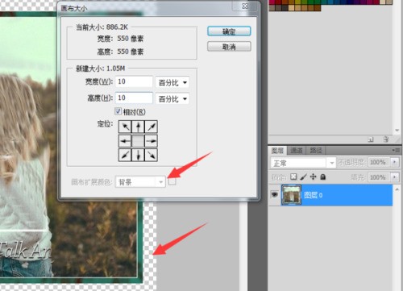Image resolution: width=403 pixels, height=291 pixels.
Task: Anchor canvas to the middle-right arrow
Action: coord(152,141)
